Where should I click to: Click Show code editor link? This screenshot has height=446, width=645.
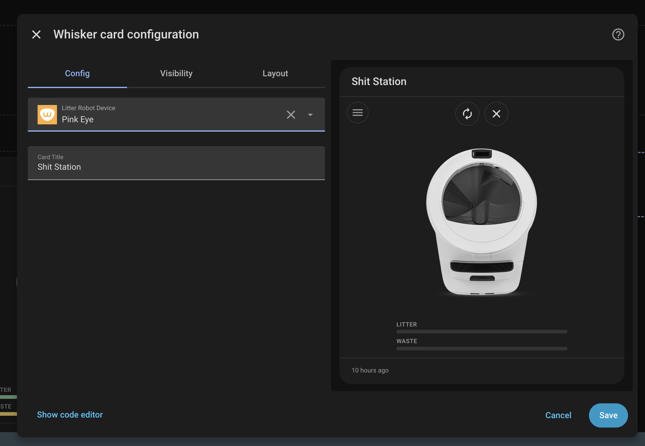(x=70, y=415)
